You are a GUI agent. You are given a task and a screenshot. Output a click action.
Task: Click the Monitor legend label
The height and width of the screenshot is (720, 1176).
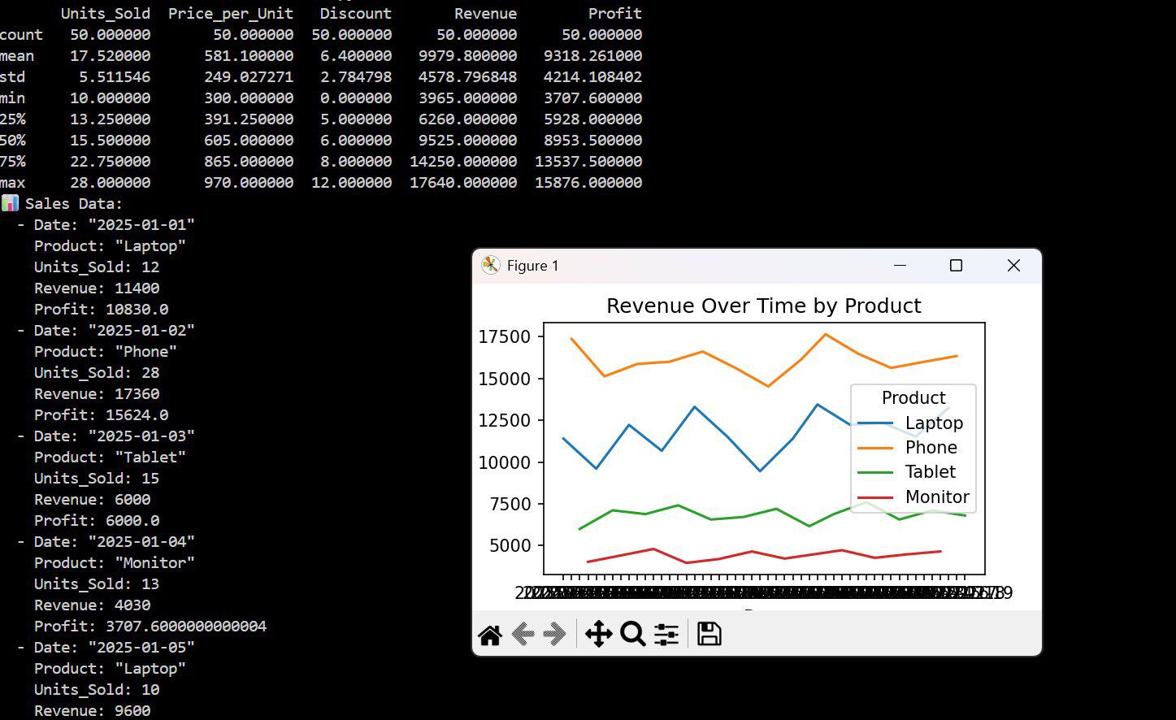[x=937, y=497]
